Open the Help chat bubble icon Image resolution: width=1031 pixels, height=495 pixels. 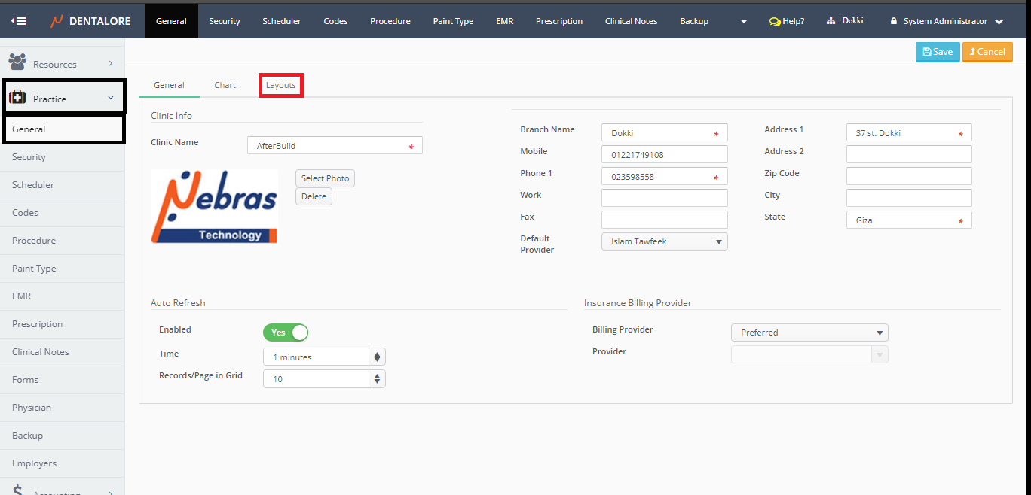pos(774,21)
